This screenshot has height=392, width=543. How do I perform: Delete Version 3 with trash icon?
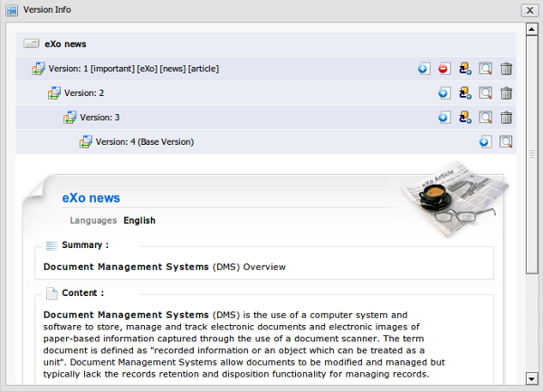[507, 117]
